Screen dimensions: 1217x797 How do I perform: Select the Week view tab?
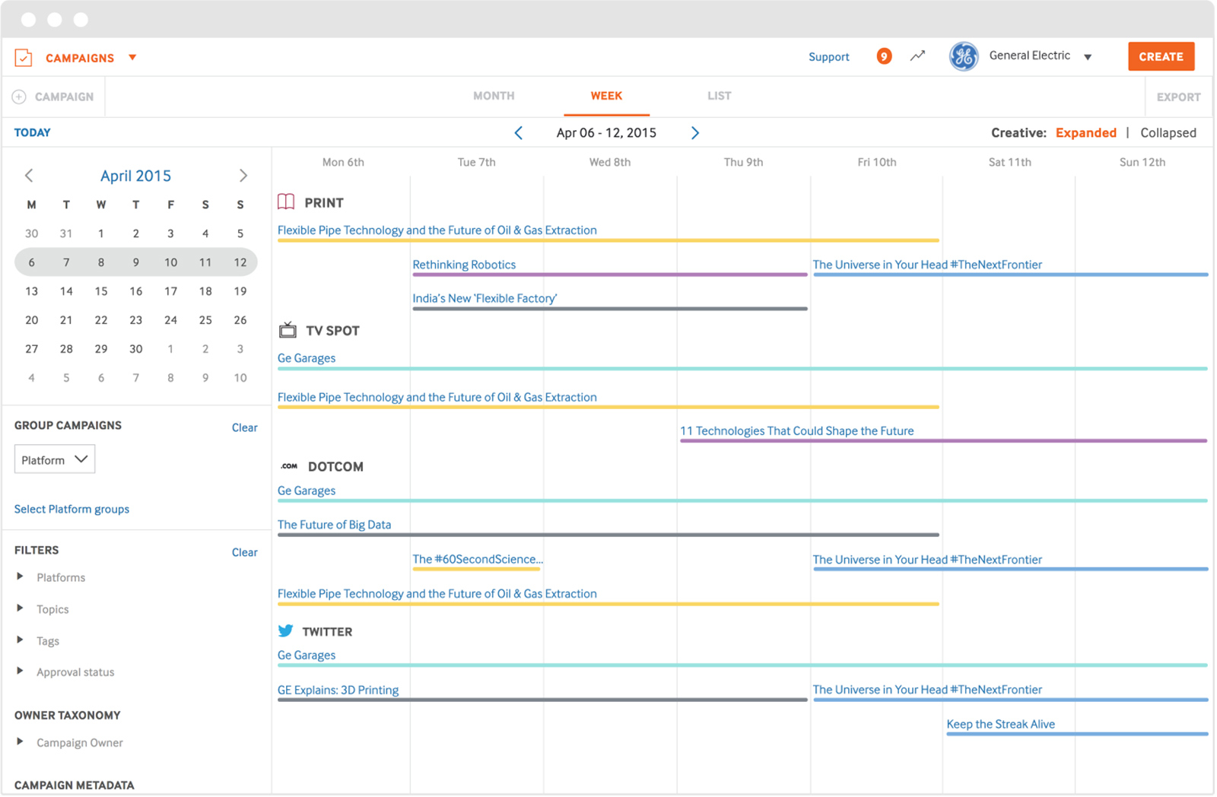coord(606,96)
